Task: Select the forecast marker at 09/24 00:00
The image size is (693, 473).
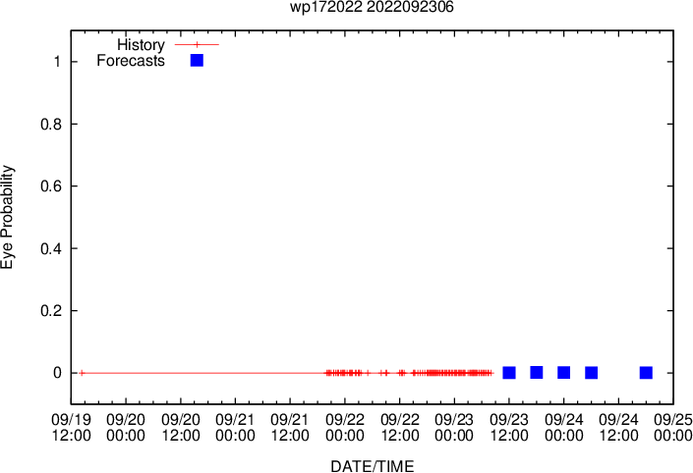Action: (x=564, y=372)
